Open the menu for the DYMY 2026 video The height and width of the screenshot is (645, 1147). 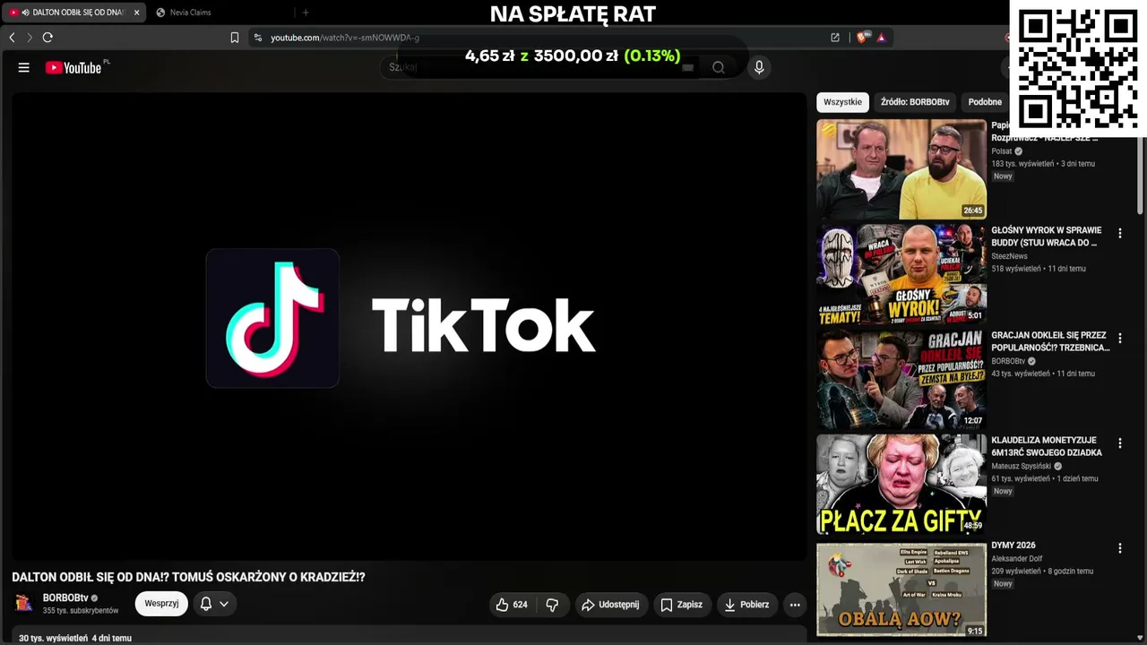1119,548
